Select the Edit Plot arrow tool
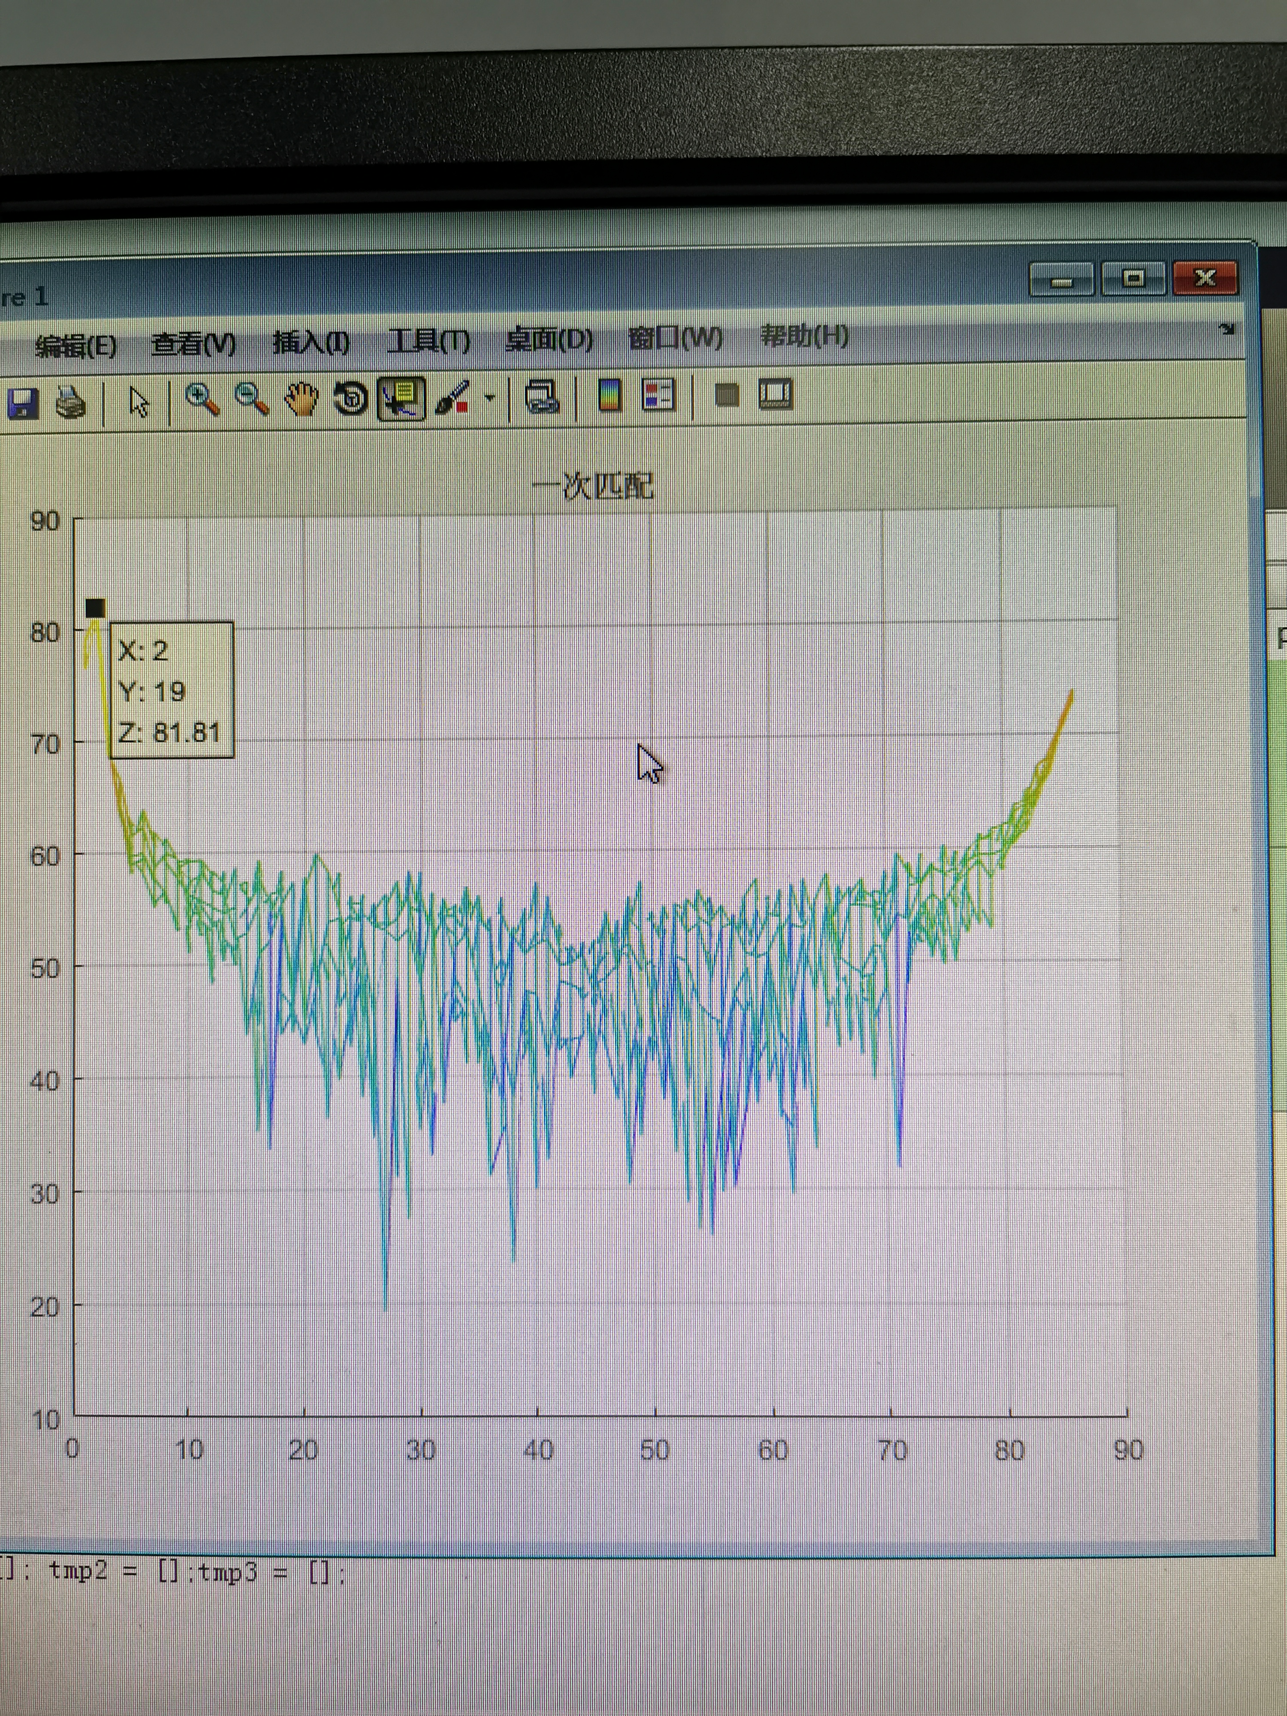Screen dimensions: 1287x1716 click(x=139, y=402)
